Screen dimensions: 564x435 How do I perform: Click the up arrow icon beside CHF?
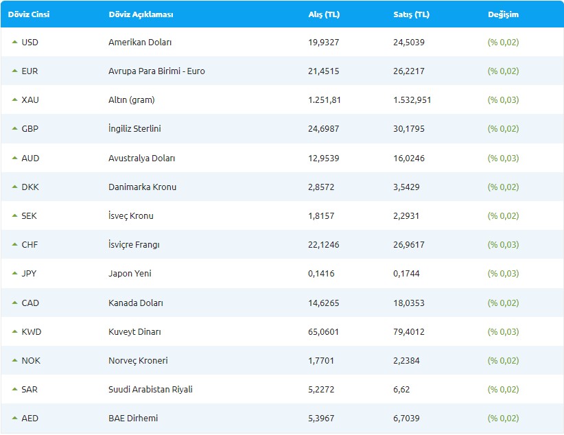pos(14,244)
